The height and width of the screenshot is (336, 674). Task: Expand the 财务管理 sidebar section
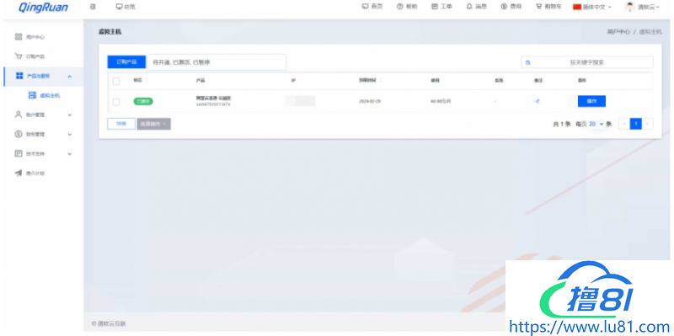pyautogui.click(x=44, y=134)
